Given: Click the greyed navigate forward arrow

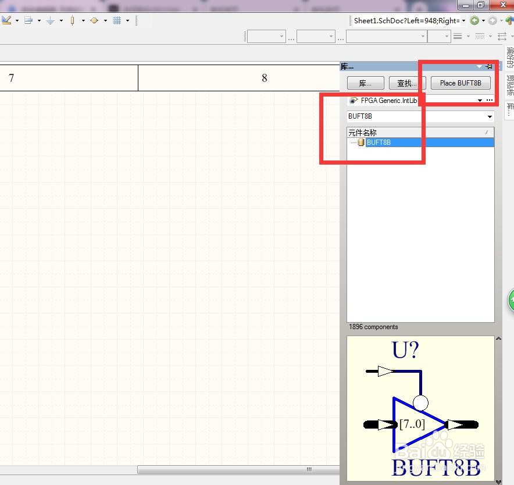Looking at the screenshot, I should 492,21.
